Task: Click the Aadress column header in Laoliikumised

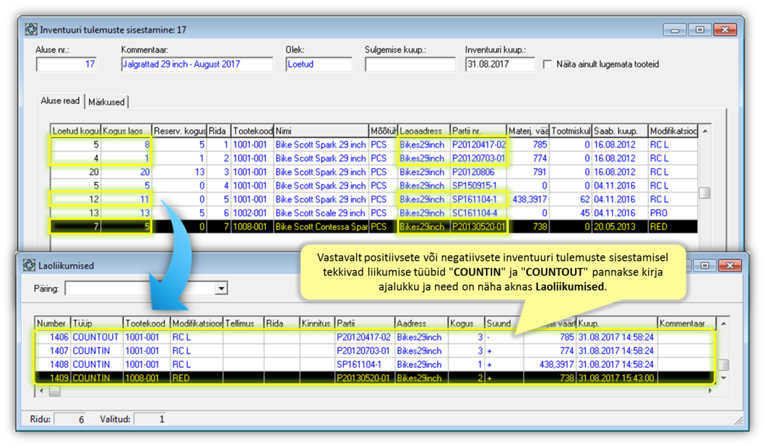Action: [422, 323]
